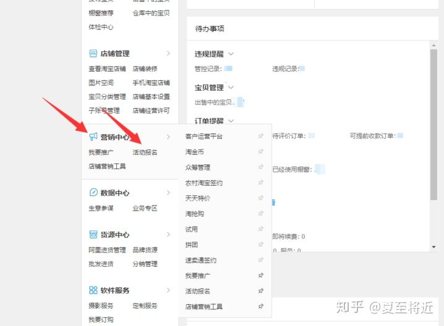This screenshot has height=326, width=444.
Task: Open 分销管理 link
Action: click(145, 264)
